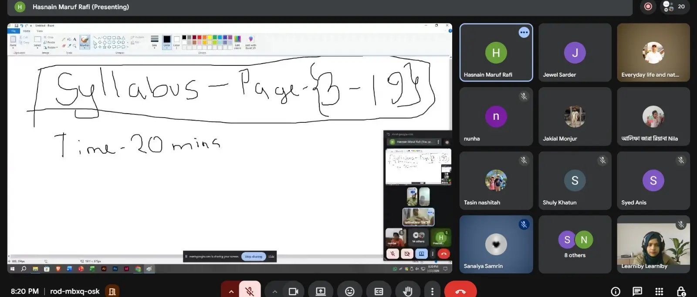Open the Select dropdown in Paint
This screenshot has width=697, height=297.
[37, 46]
